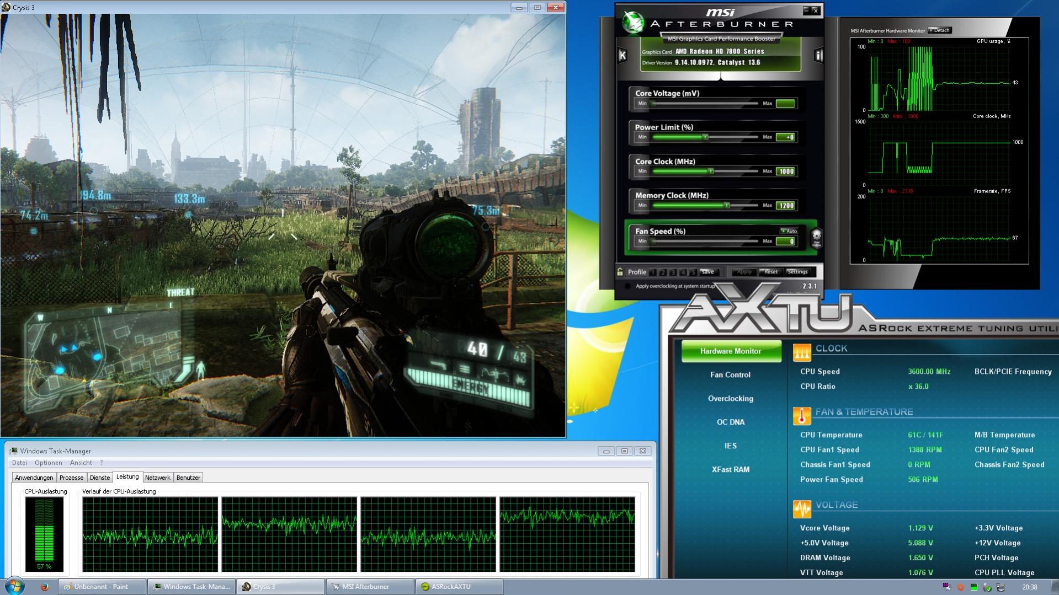Select profile slot 2 in Afterburner
The image size is (1059, 595).
pyautogui.click(x=663, y=272)
